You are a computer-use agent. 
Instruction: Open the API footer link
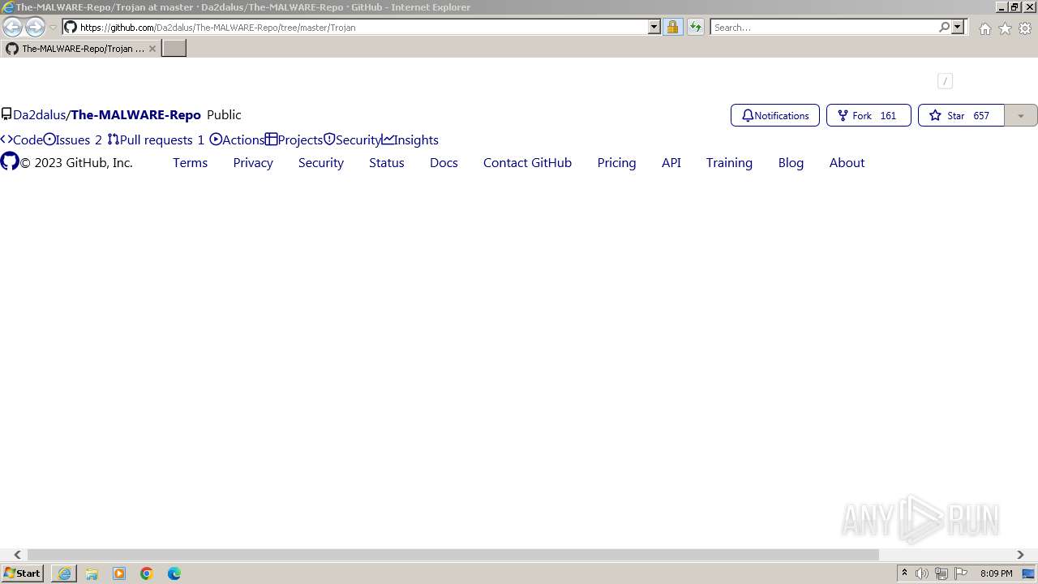click(671, 163)
